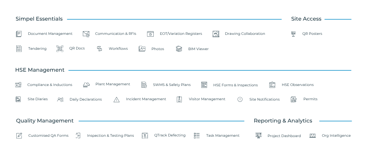Open the Photos link
This screenshot has width=368, height=156.
click(158, 49)
